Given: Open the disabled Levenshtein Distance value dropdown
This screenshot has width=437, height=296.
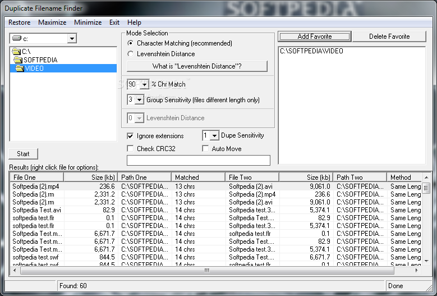Looking at the screenshot, I should tap(139, 118).
